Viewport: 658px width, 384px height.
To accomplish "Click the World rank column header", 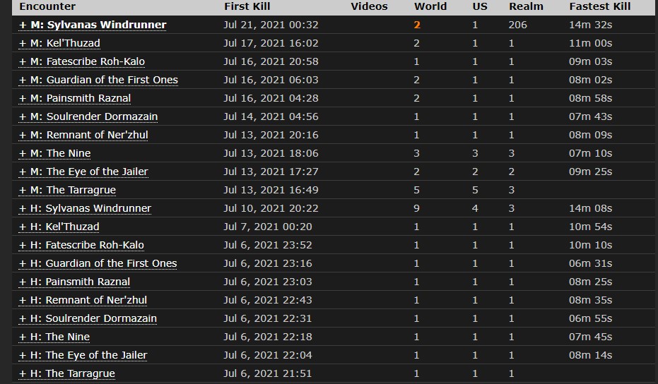I will (x=430, y=6).
